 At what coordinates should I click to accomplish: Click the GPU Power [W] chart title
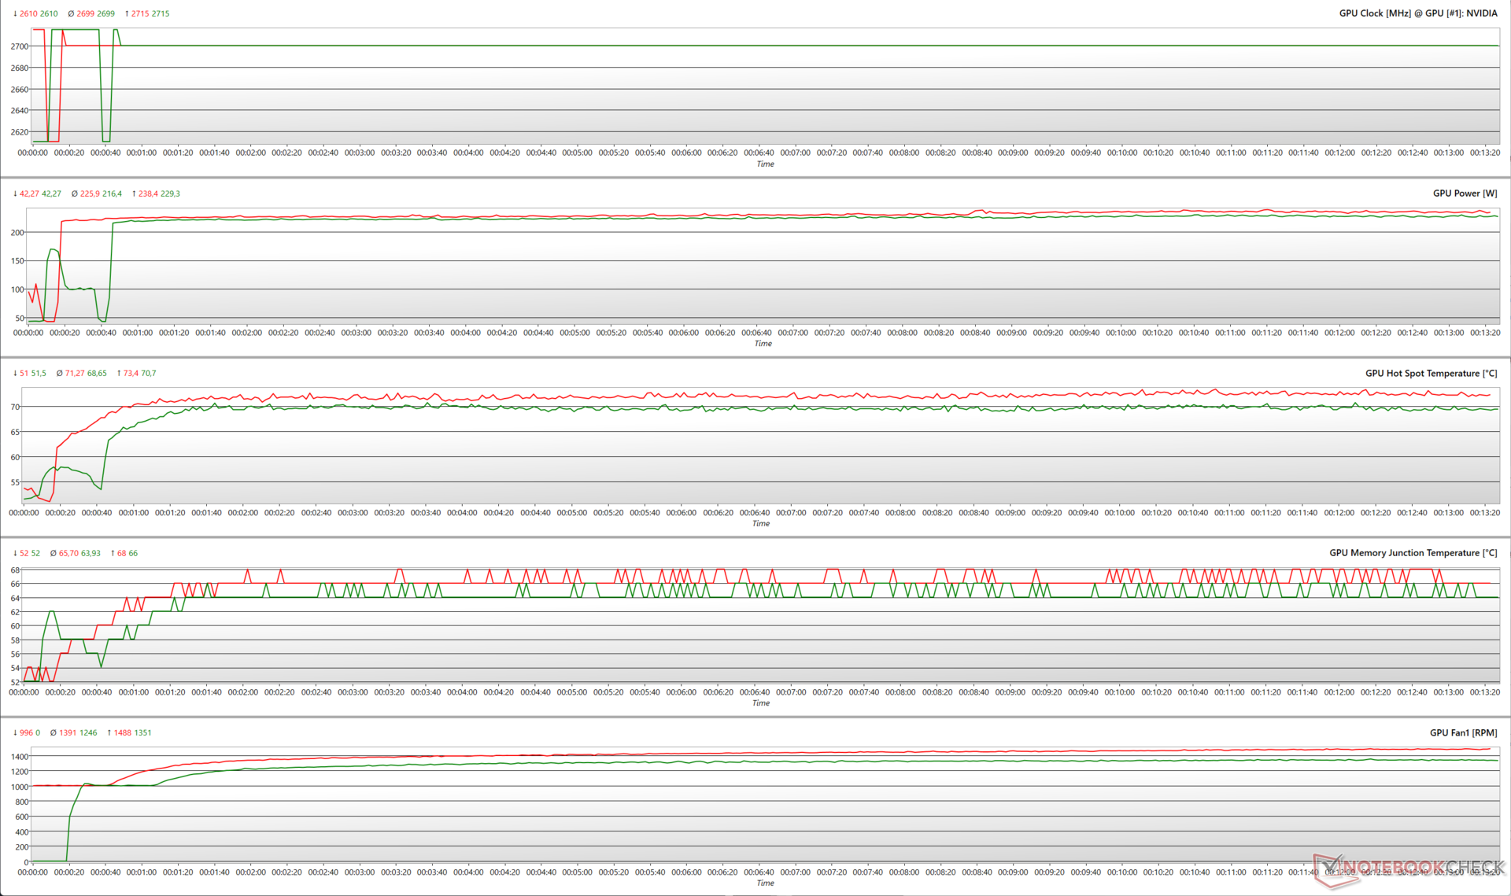(x=1465, y=194)
